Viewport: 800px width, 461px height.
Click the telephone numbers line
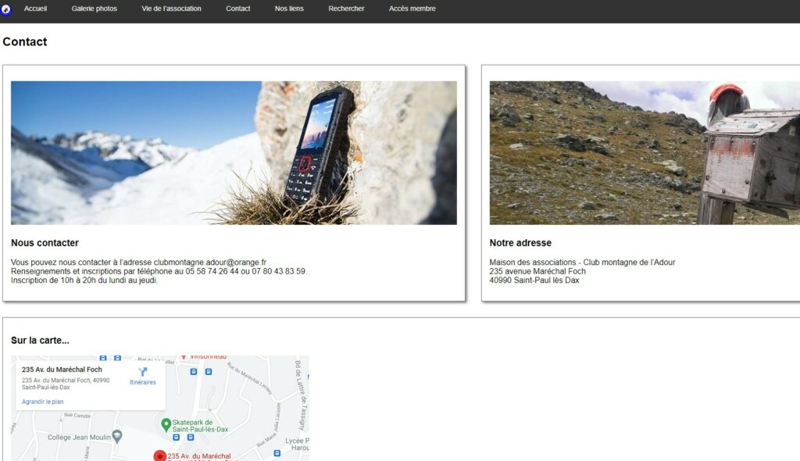pyautogui.click(x=159, y=271)
